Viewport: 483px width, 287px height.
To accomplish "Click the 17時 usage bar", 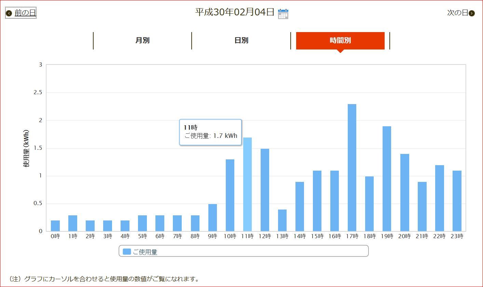I will coord(352,168).
